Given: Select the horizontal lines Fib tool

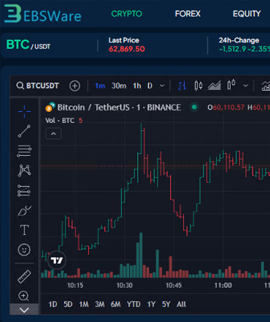Looking at the screenshot, I should (x=24, y=151).
